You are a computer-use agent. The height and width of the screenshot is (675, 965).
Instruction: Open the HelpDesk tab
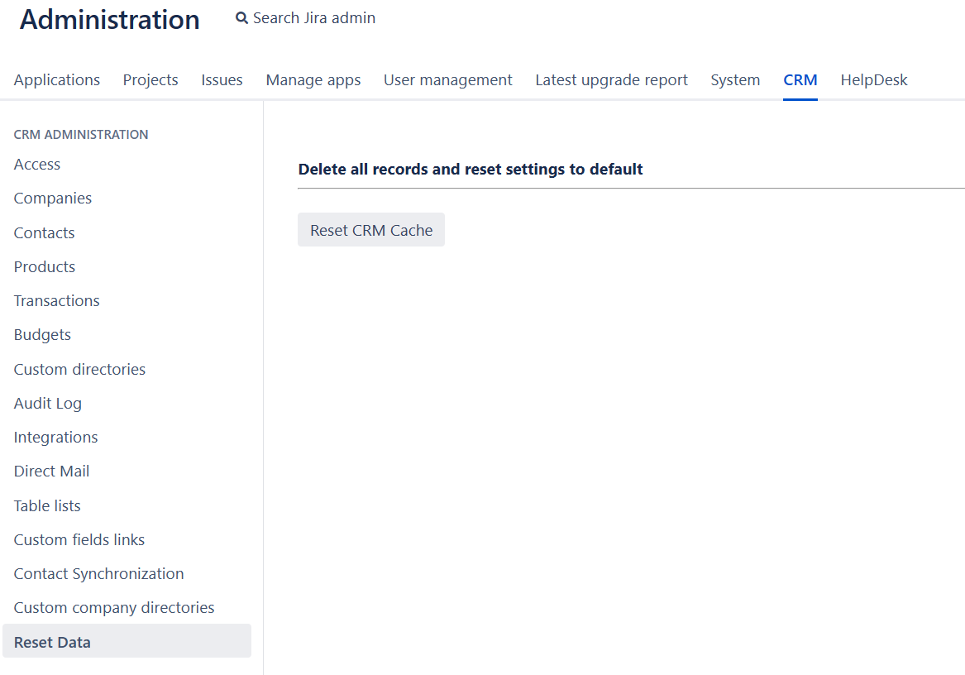point(874,80)
